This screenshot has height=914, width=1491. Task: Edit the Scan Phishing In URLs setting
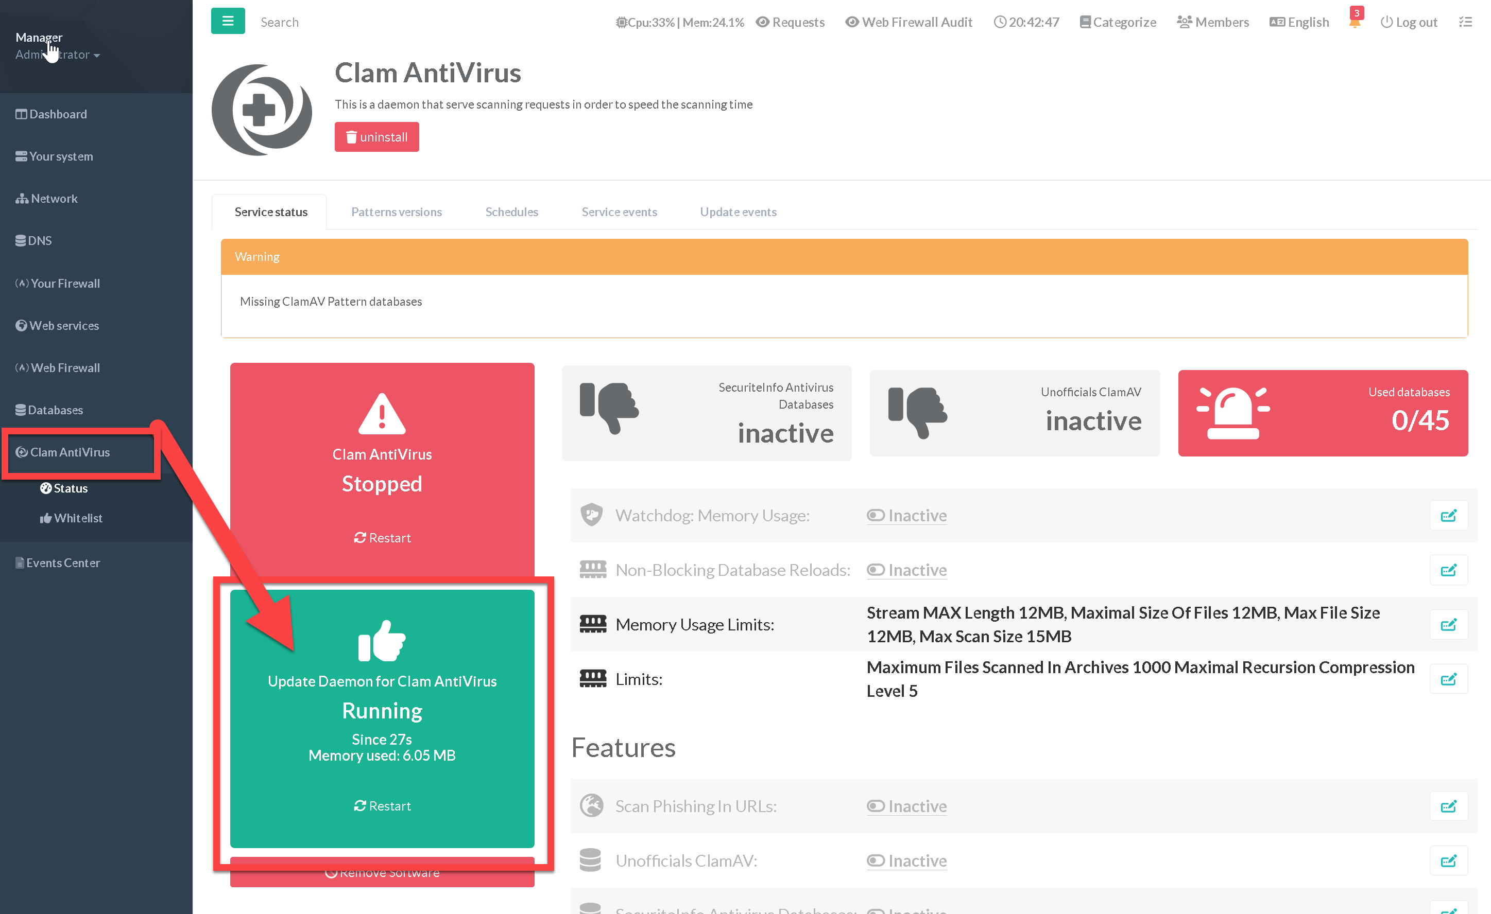click(1448, 806)
